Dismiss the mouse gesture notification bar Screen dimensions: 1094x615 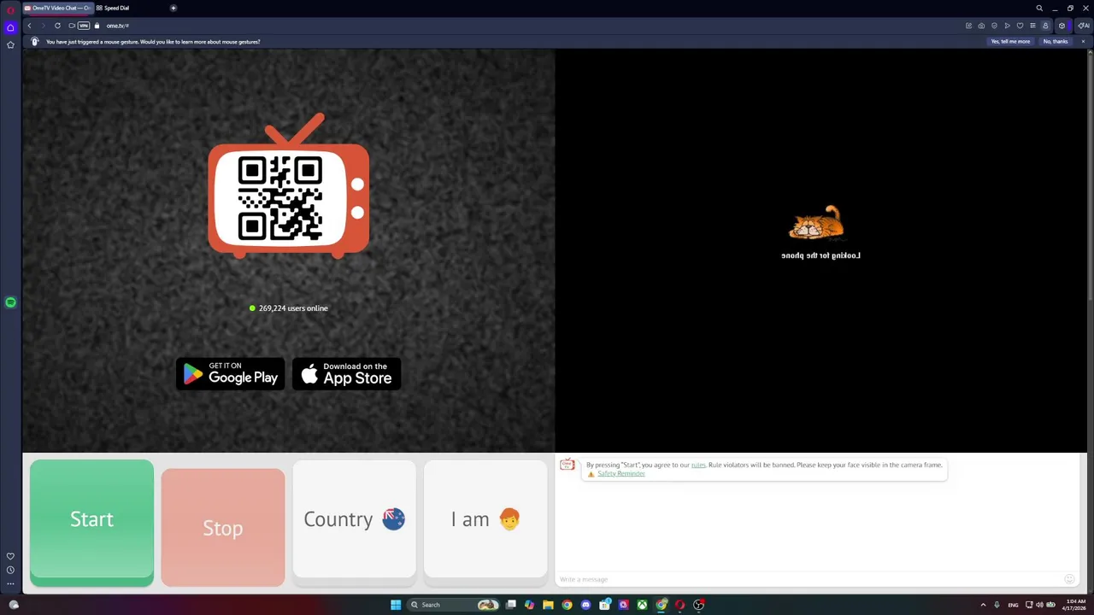pos(1083,41)
